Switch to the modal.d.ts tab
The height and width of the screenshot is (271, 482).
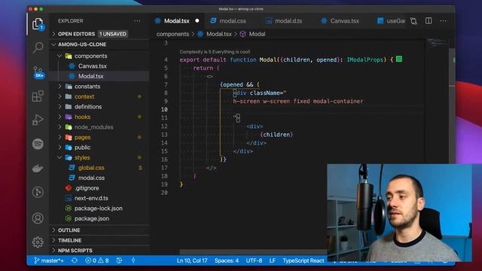pos(284,21)
